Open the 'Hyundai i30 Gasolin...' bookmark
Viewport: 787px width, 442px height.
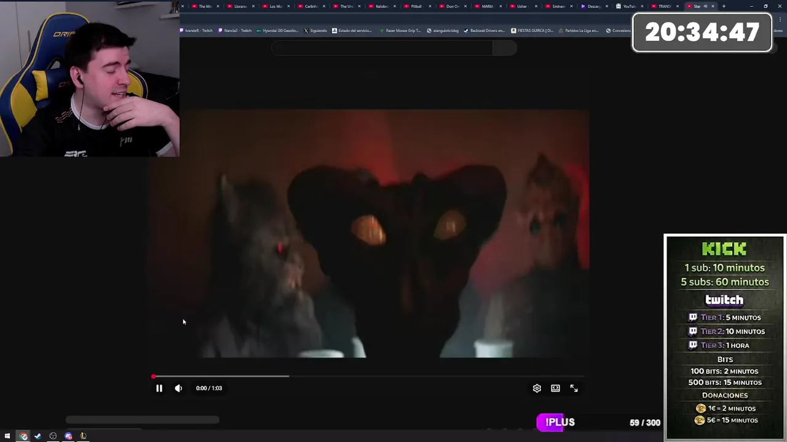click(277, 31)
